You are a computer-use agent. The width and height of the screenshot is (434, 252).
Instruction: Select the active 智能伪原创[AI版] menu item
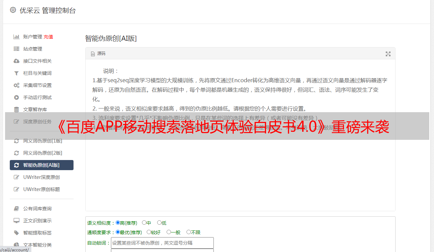pyautogui.click(x=41, y=165)
